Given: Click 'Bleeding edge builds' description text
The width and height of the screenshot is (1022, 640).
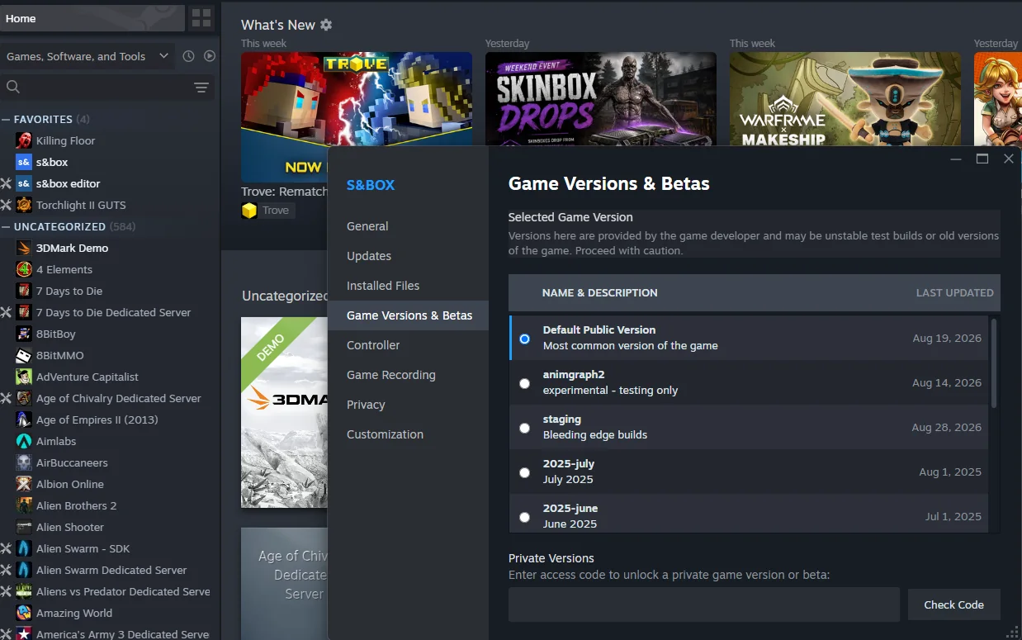Looking at the screenshot, I should click(595, 434).
